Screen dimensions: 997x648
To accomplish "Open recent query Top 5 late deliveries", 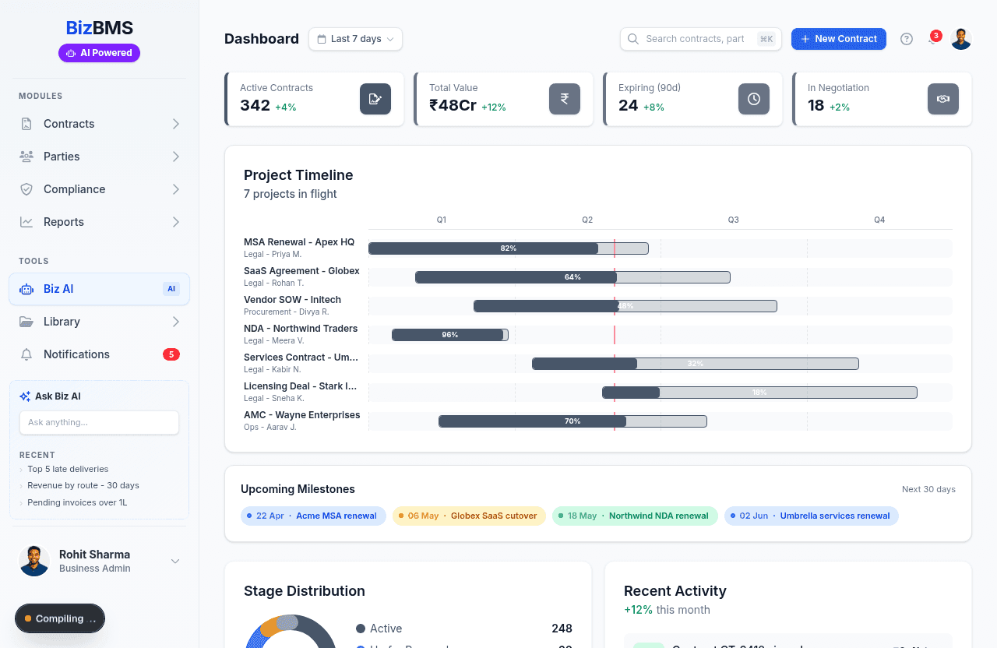I will tap(68, 469).
